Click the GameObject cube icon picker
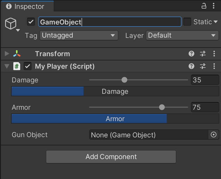The width and height of the screenshot is (221, 179). coord(12,24)
